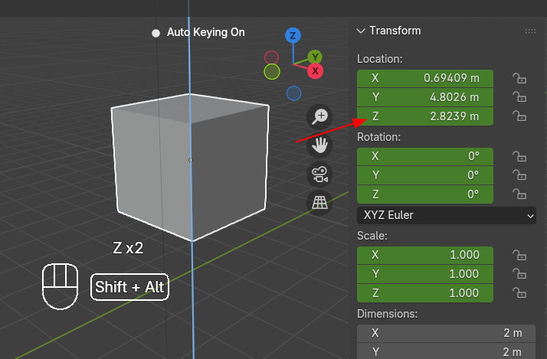Image resolution: width=547 pixels, height=359 pixels.
Task: Click the Dimensions Y field 2 m
Action: click(x=446, y=351)
